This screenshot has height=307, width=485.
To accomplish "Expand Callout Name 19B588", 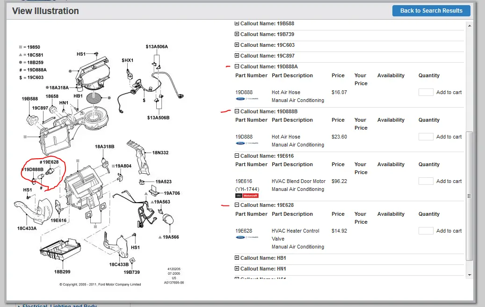I will point(237,23).
